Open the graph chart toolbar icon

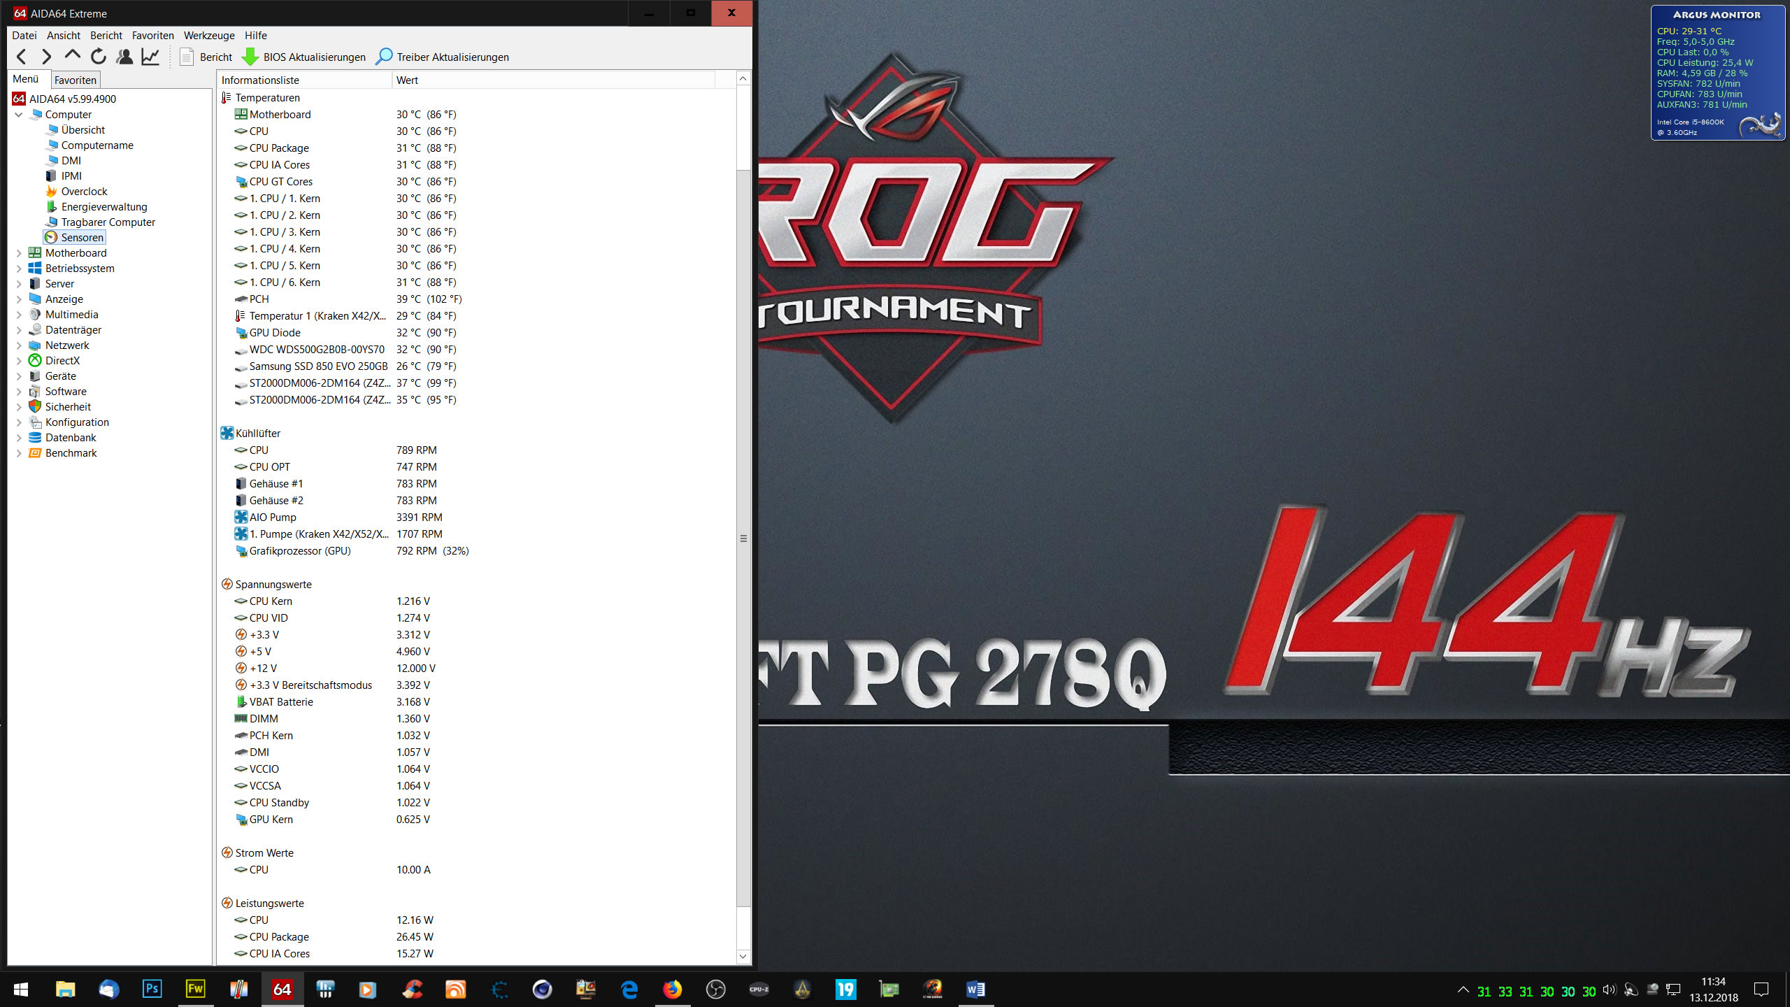coord(150,57)
